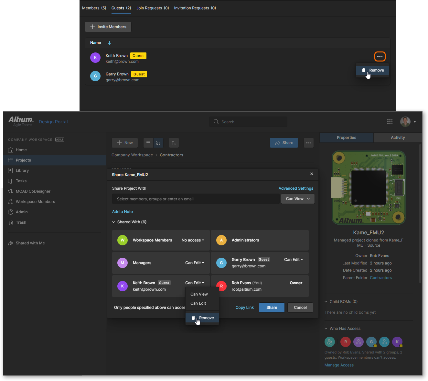Screen dimensions: 428x381
Task: Open the Trash in sidebar
Action: [x=21, y=222]
